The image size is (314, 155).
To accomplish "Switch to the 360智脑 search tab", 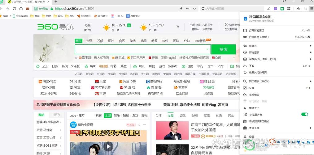I will pyautogui.click(x=200, y=41).
